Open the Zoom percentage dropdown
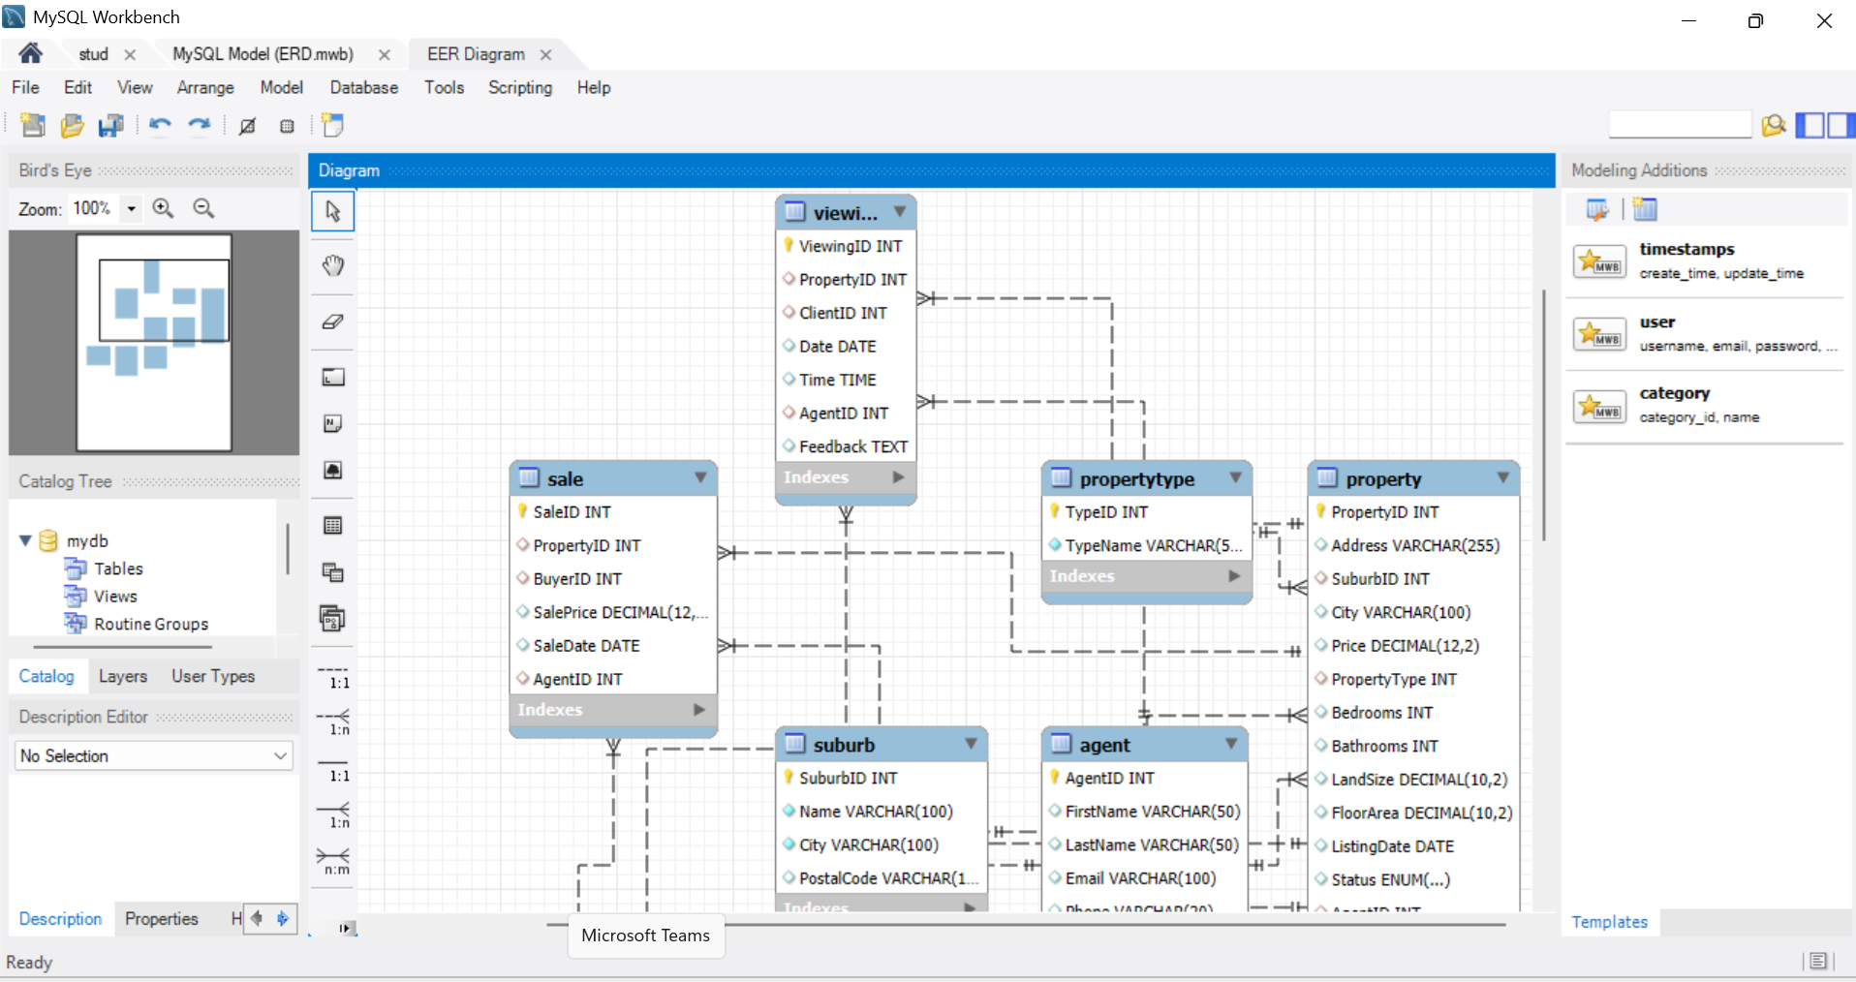1856x982 pixels. [131, 208]
